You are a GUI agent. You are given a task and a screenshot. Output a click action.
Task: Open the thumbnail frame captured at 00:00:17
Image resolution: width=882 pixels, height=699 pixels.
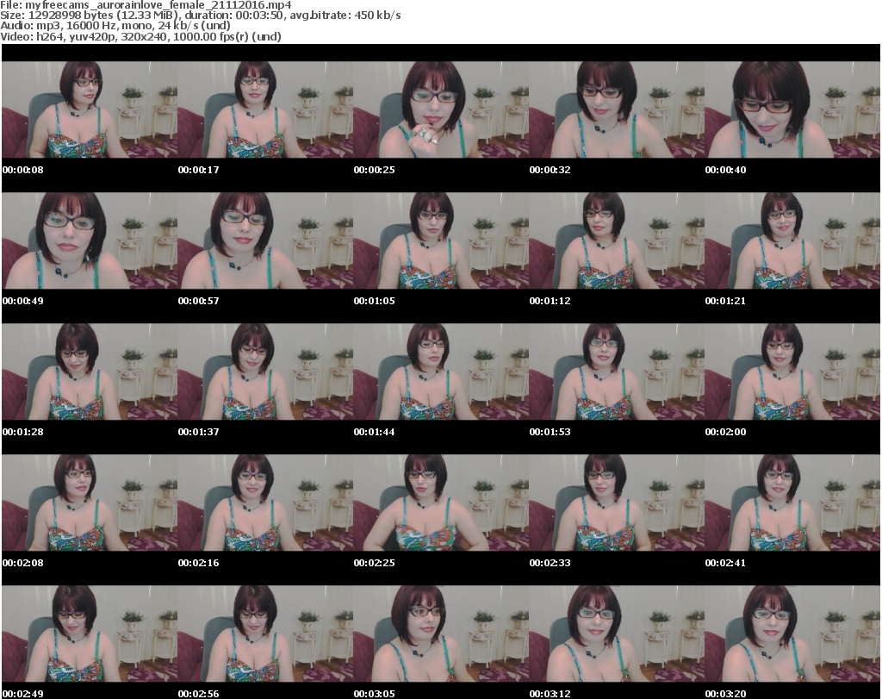point(265,109)
